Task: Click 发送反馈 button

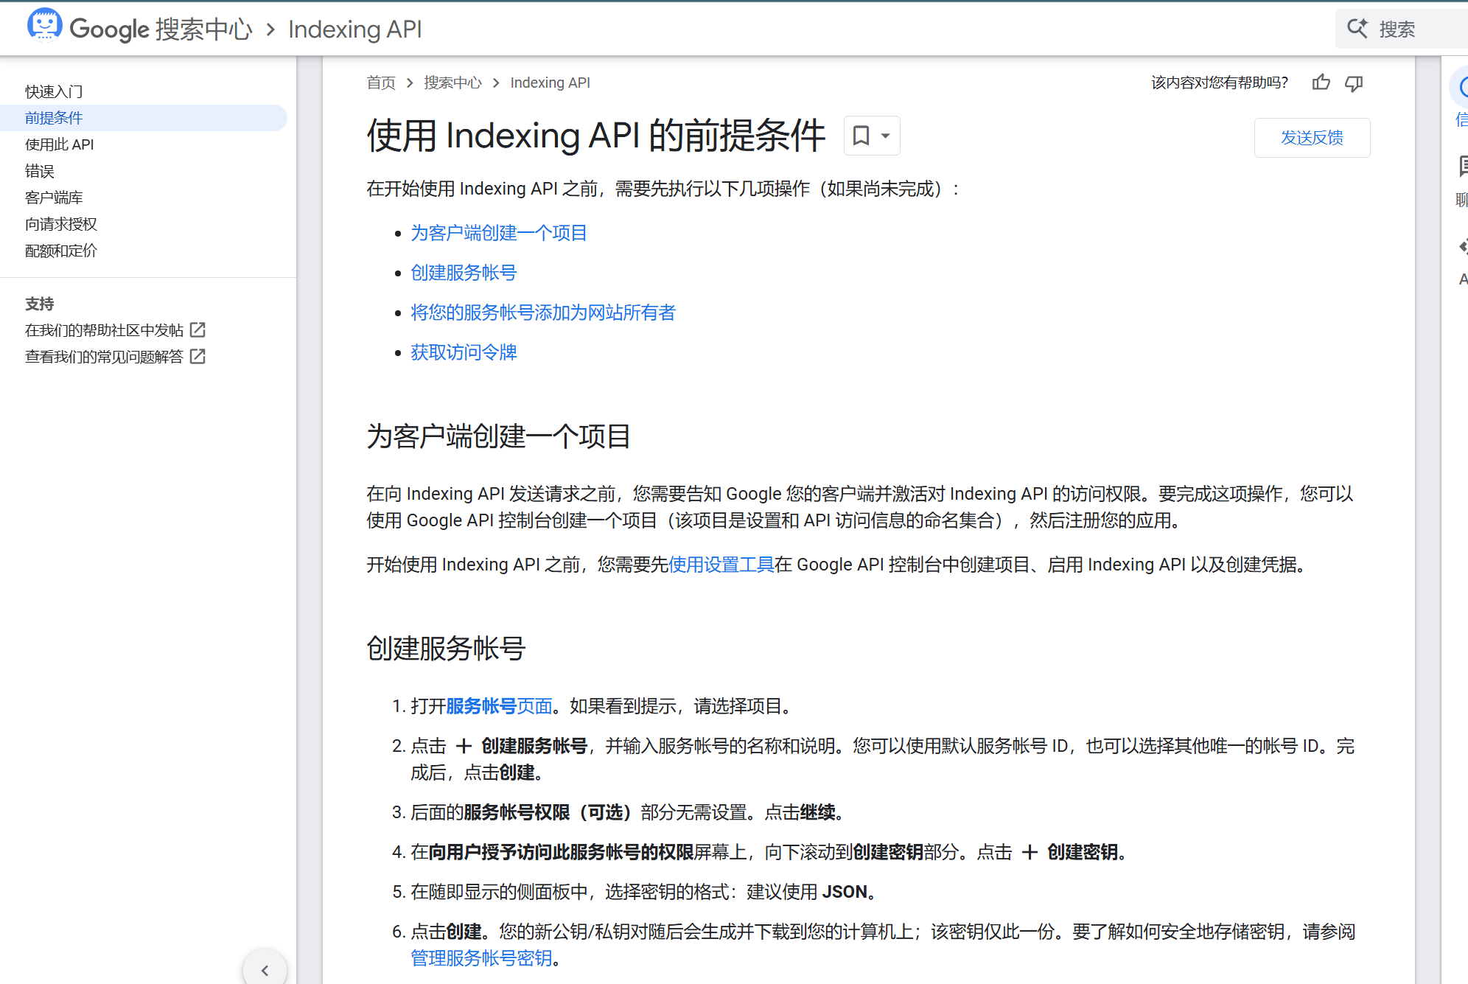Action: pyautogui.click(x=1312, y=138)
